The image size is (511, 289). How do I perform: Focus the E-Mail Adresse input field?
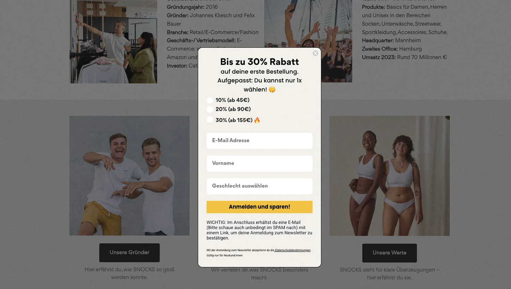pos(260,141)
